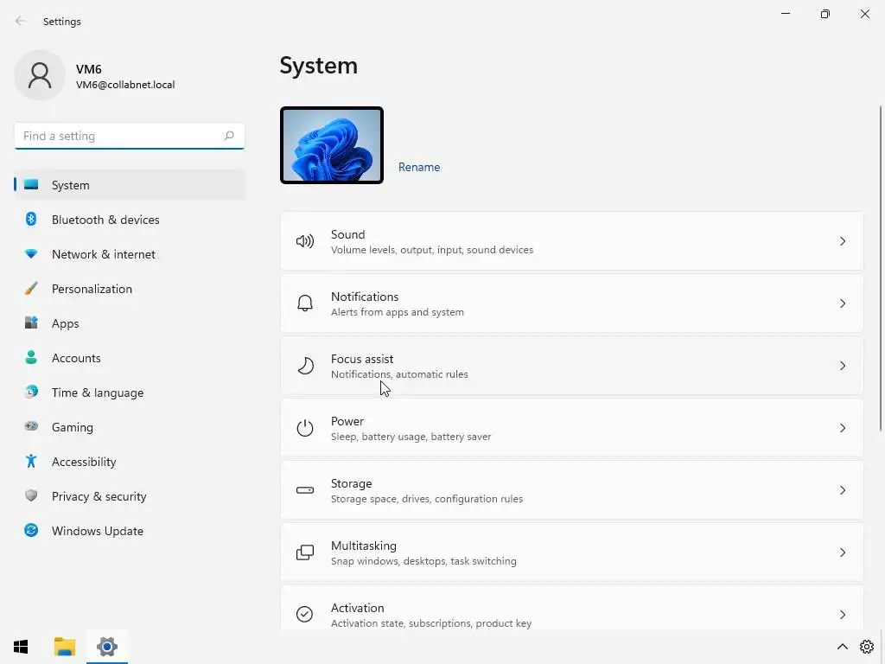This screenshot has width=885, height=664.
Task: Click the Sound speaker icon
Action: [x=305, y=242]
